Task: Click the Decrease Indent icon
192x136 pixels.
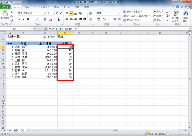Action: 80,19
